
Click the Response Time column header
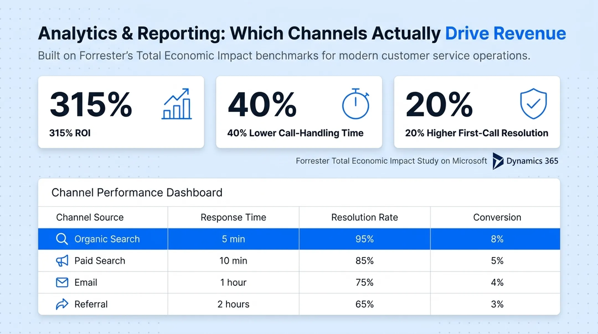pyautogui.click(x=233, y=217)
